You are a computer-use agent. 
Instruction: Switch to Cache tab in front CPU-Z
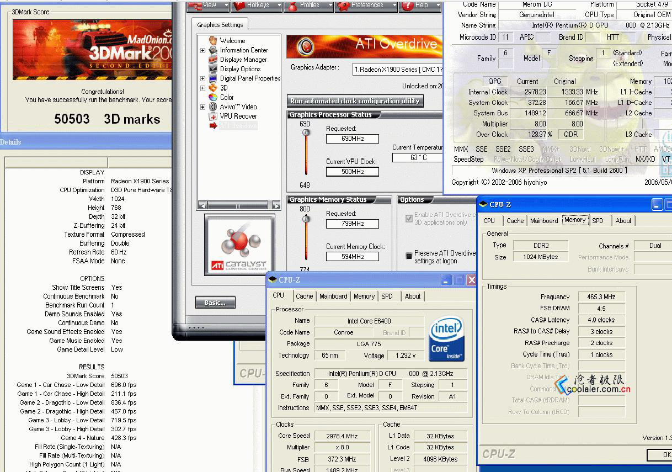(x=304, y=296)
